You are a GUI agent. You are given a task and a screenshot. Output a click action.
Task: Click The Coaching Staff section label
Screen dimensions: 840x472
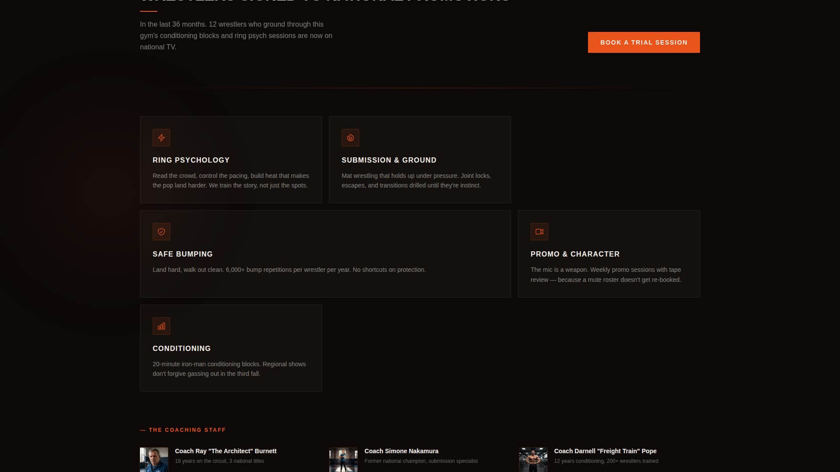(x=187, y=430)
